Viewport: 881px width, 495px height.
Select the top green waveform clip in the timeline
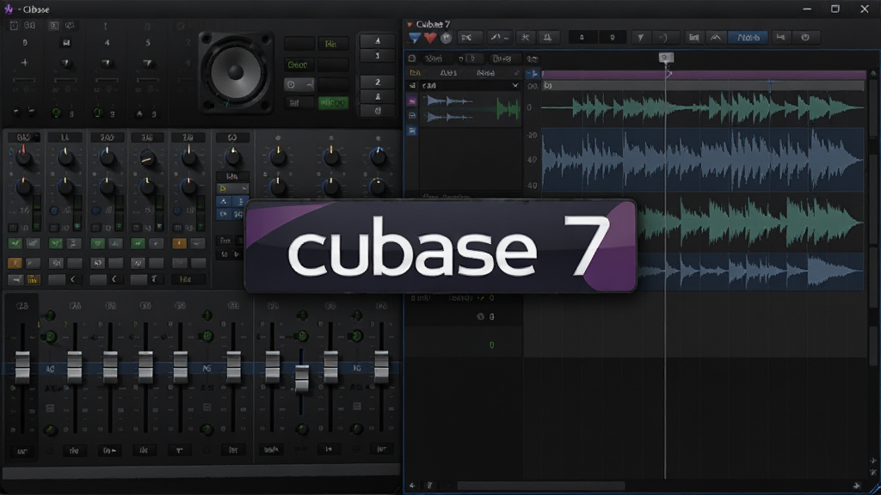pos(703,107)
